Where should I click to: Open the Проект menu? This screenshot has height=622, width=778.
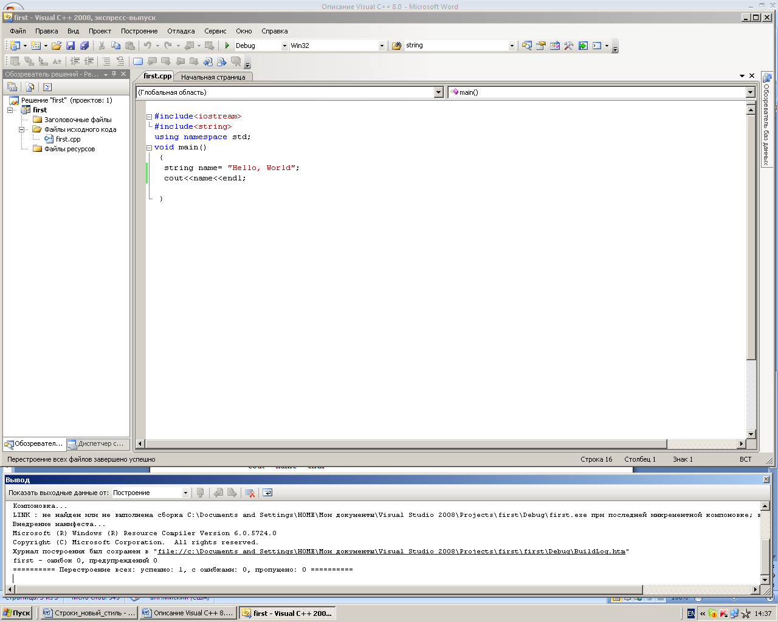pos(100,31)
